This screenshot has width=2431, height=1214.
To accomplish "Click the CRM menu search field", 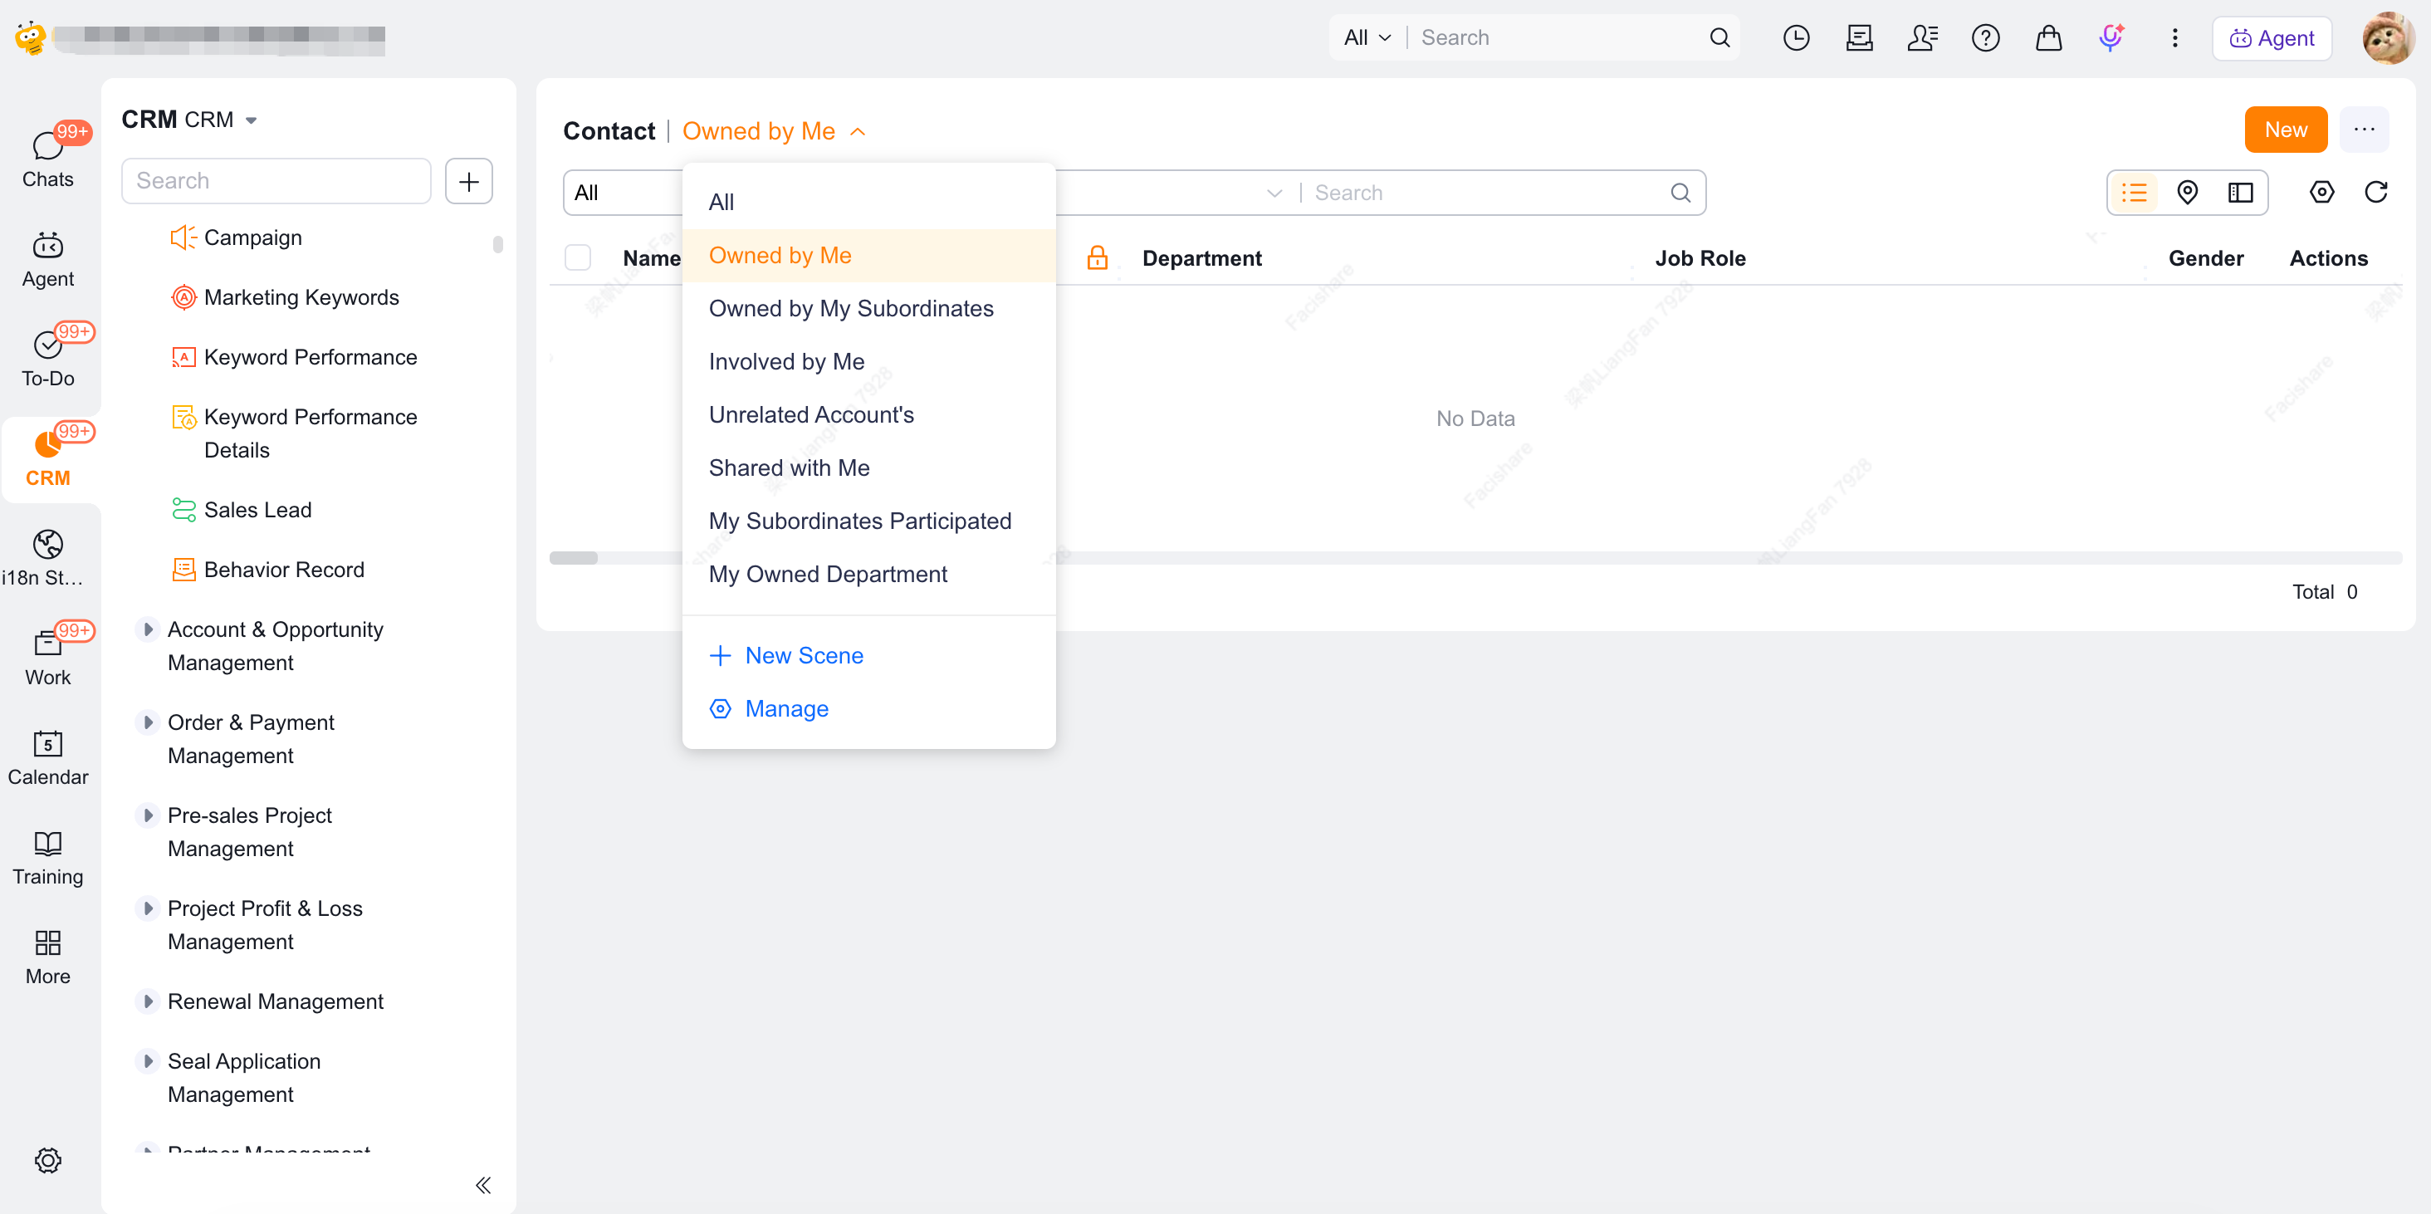I will 276,180.
